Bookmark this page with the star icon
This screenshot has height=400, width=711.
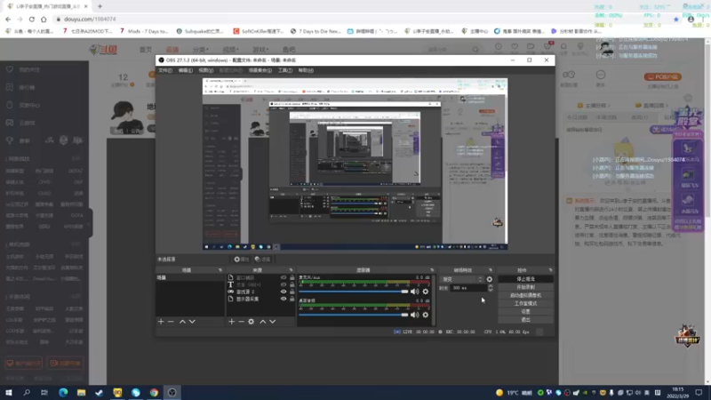pyautogui.click(x=676, y=19)
